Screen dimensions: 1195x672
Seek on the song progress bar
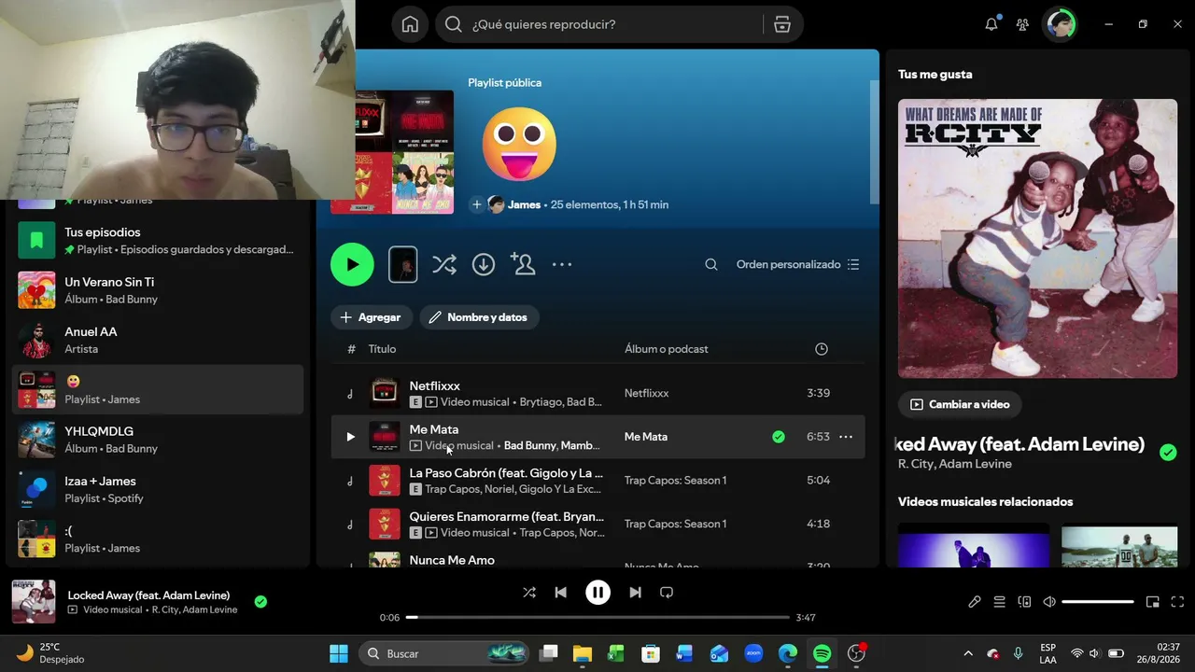coord(597,617)
